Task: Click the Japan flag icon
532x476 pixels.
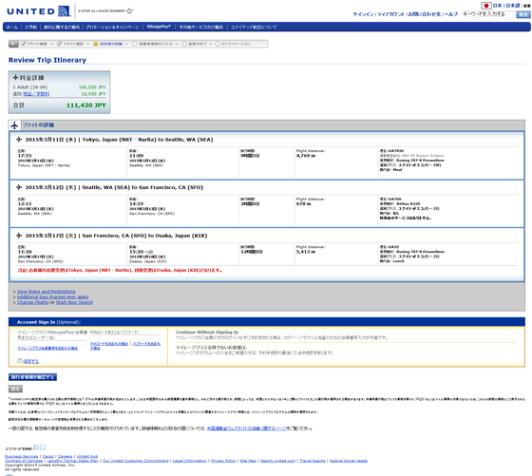Action: [x=486, y=6]
